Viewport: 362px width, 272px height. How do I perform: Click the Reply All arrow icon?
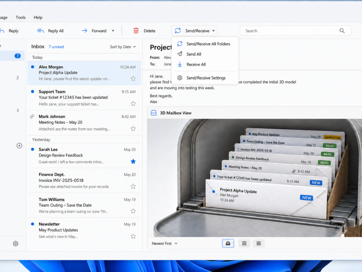41,31
